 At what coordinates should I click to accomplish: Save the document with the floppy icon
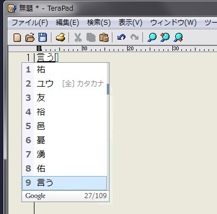(x=42, y=37)
